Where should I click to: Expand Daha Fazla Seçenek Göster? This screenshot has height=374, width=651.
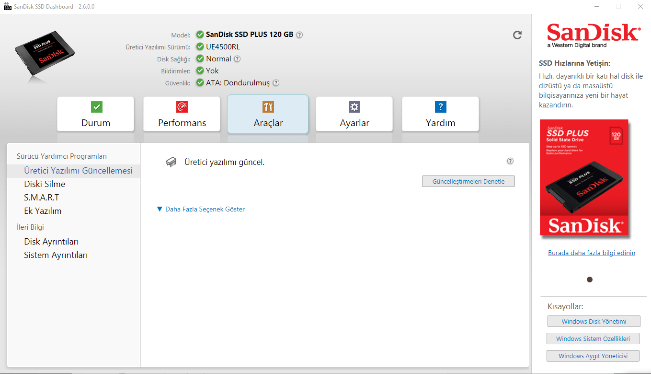pos(201,209)
